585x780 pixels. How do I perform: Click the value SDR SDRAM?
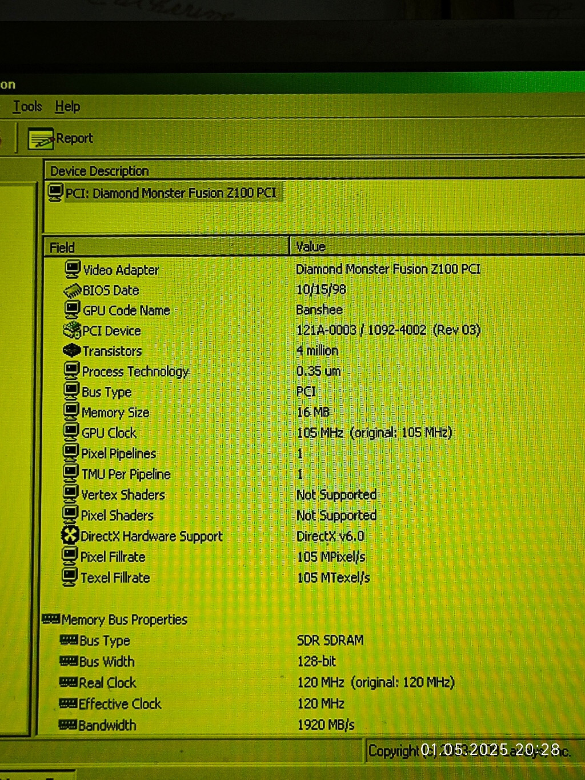330,640
